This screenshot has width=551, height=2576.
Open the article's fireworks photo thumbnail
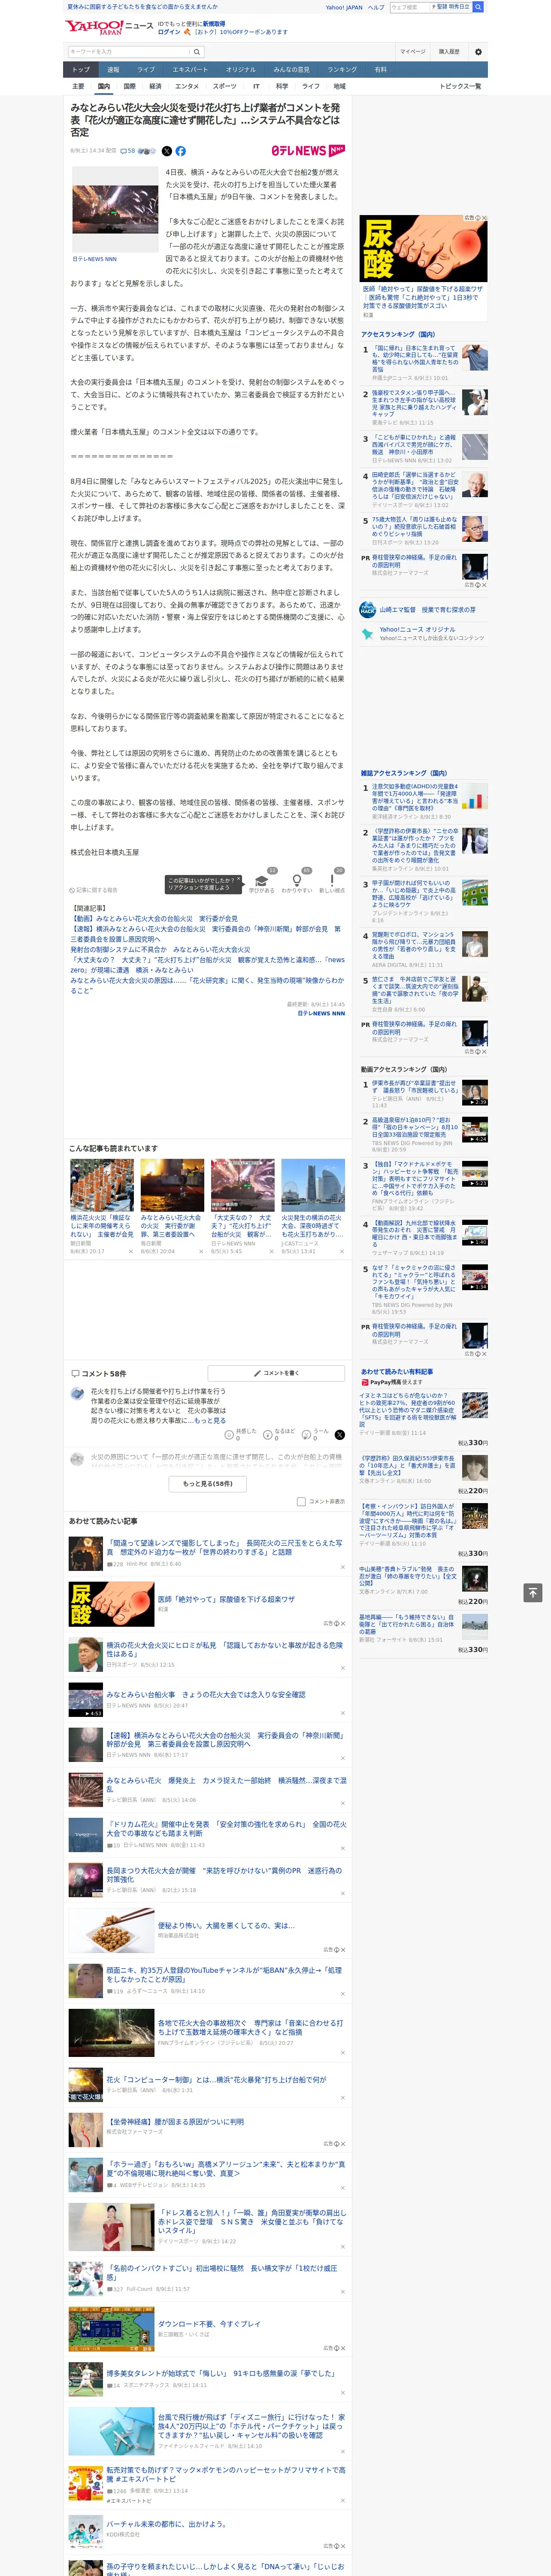[115, 209]
